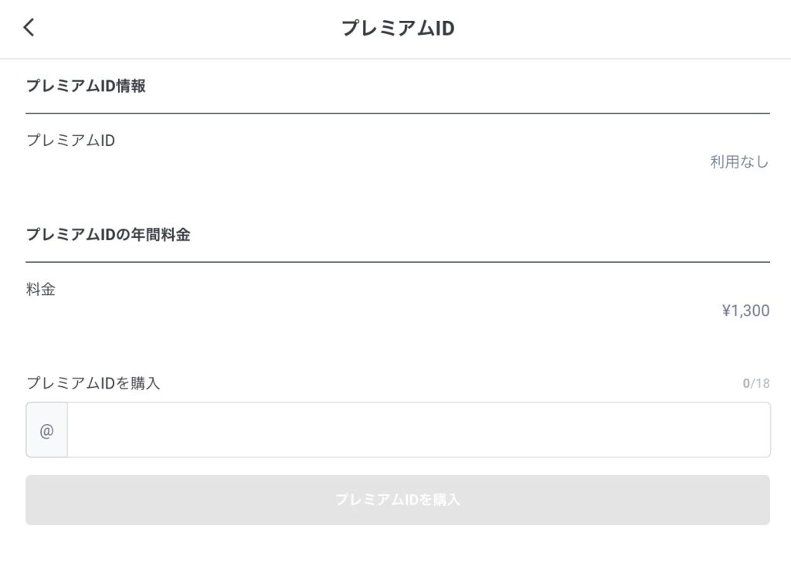Click the grayed-out purchase button text
Image resolution: width=791 pixels, height=567 pixels.
(395, 500)
